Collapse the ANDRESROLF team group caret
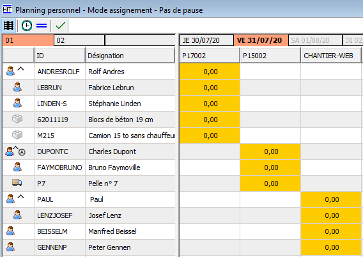Viewport: 363px width, 257px height. [x=21, y=68]
